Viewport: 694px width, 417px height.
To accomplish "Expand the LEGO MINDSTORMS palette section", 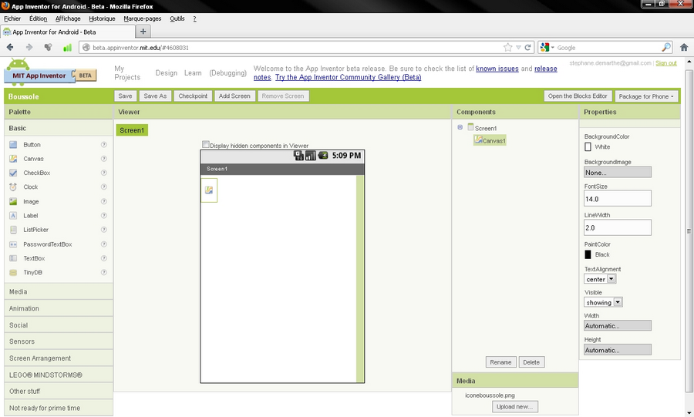I will [x=59, y=375].
